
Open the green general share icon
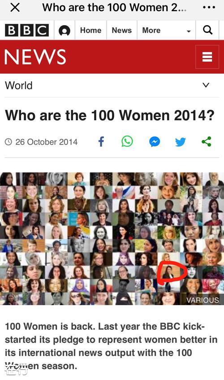click(207, 141)
